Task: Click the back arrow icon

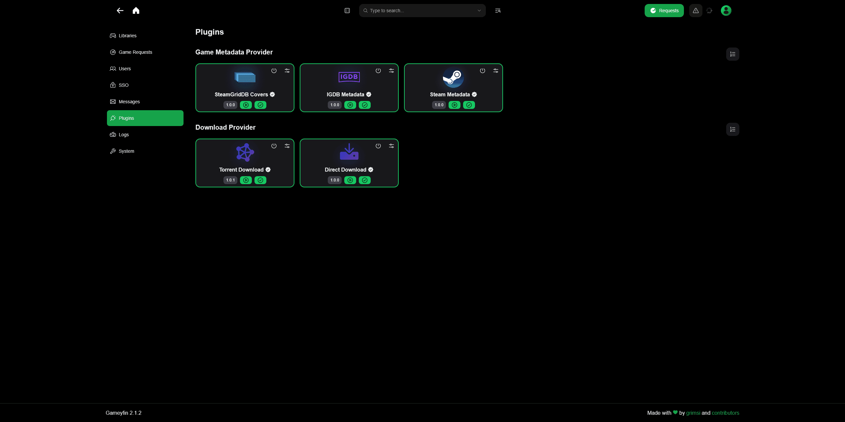Action: coord(120,11)
